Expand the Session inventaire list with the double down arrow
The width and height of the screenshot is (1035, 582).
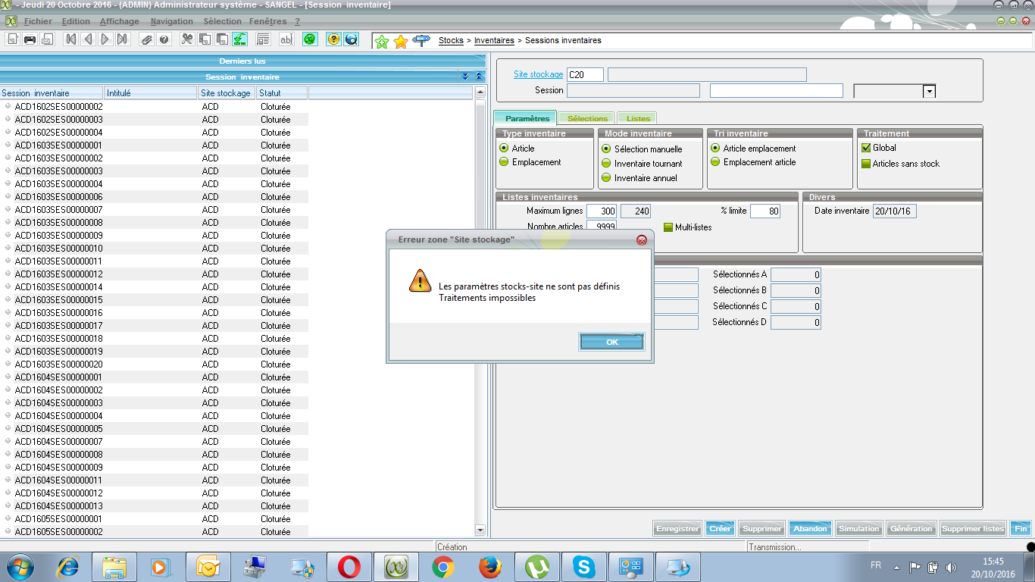tap(465, 77)
